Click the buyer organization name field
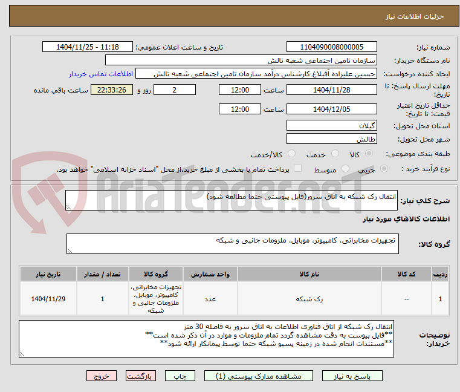 241,60
